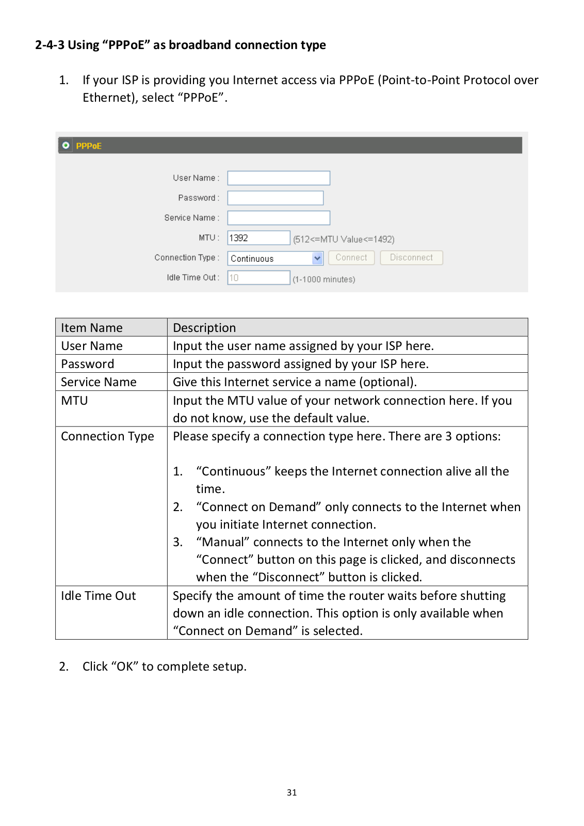Click the 'Service Name :' form label
The height and width of the screenshot is (826, 584).
192,218
